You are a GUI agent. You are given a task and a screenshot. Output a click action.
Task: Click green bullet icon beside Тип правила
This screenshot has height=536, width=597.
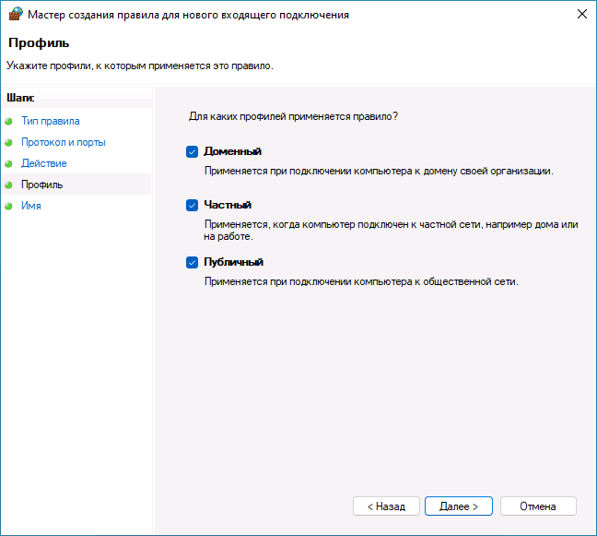pyautogui.click(x=9, y=121)
